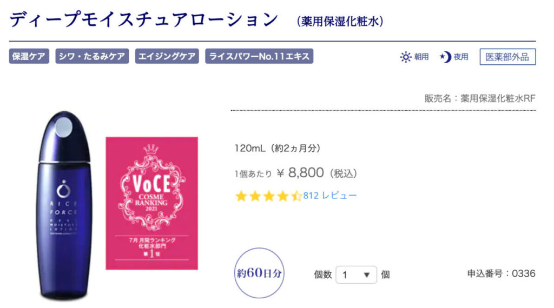Screen dimensions: 554x308
Task: Click the moon icon for 夜用
Action: coord(445,57)
